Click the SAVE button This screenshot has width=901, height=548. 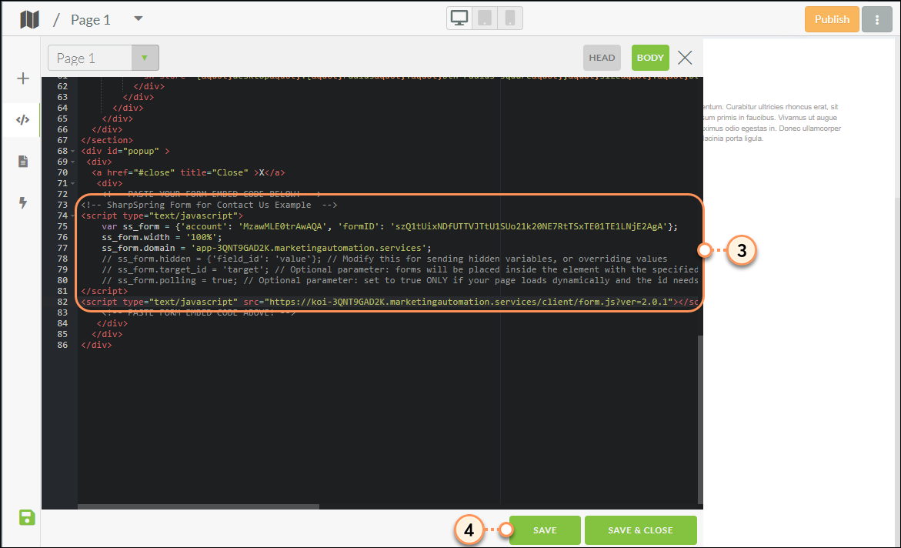pyautogui.click(x=545, y=530)
